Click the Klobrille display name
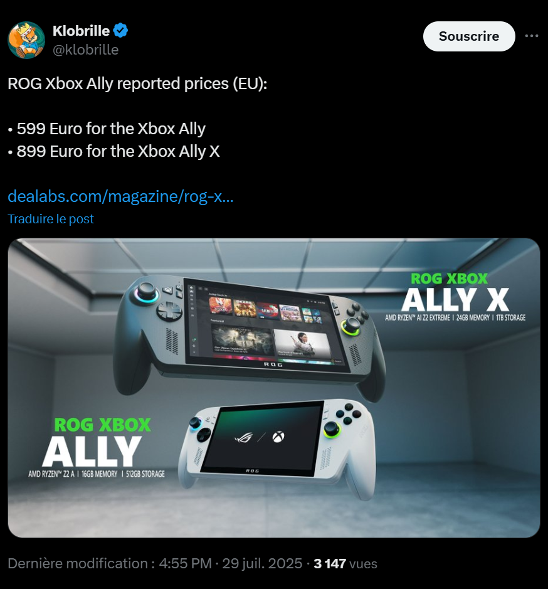This screenshot has height=589, width=548. click(x=81, y=31)
